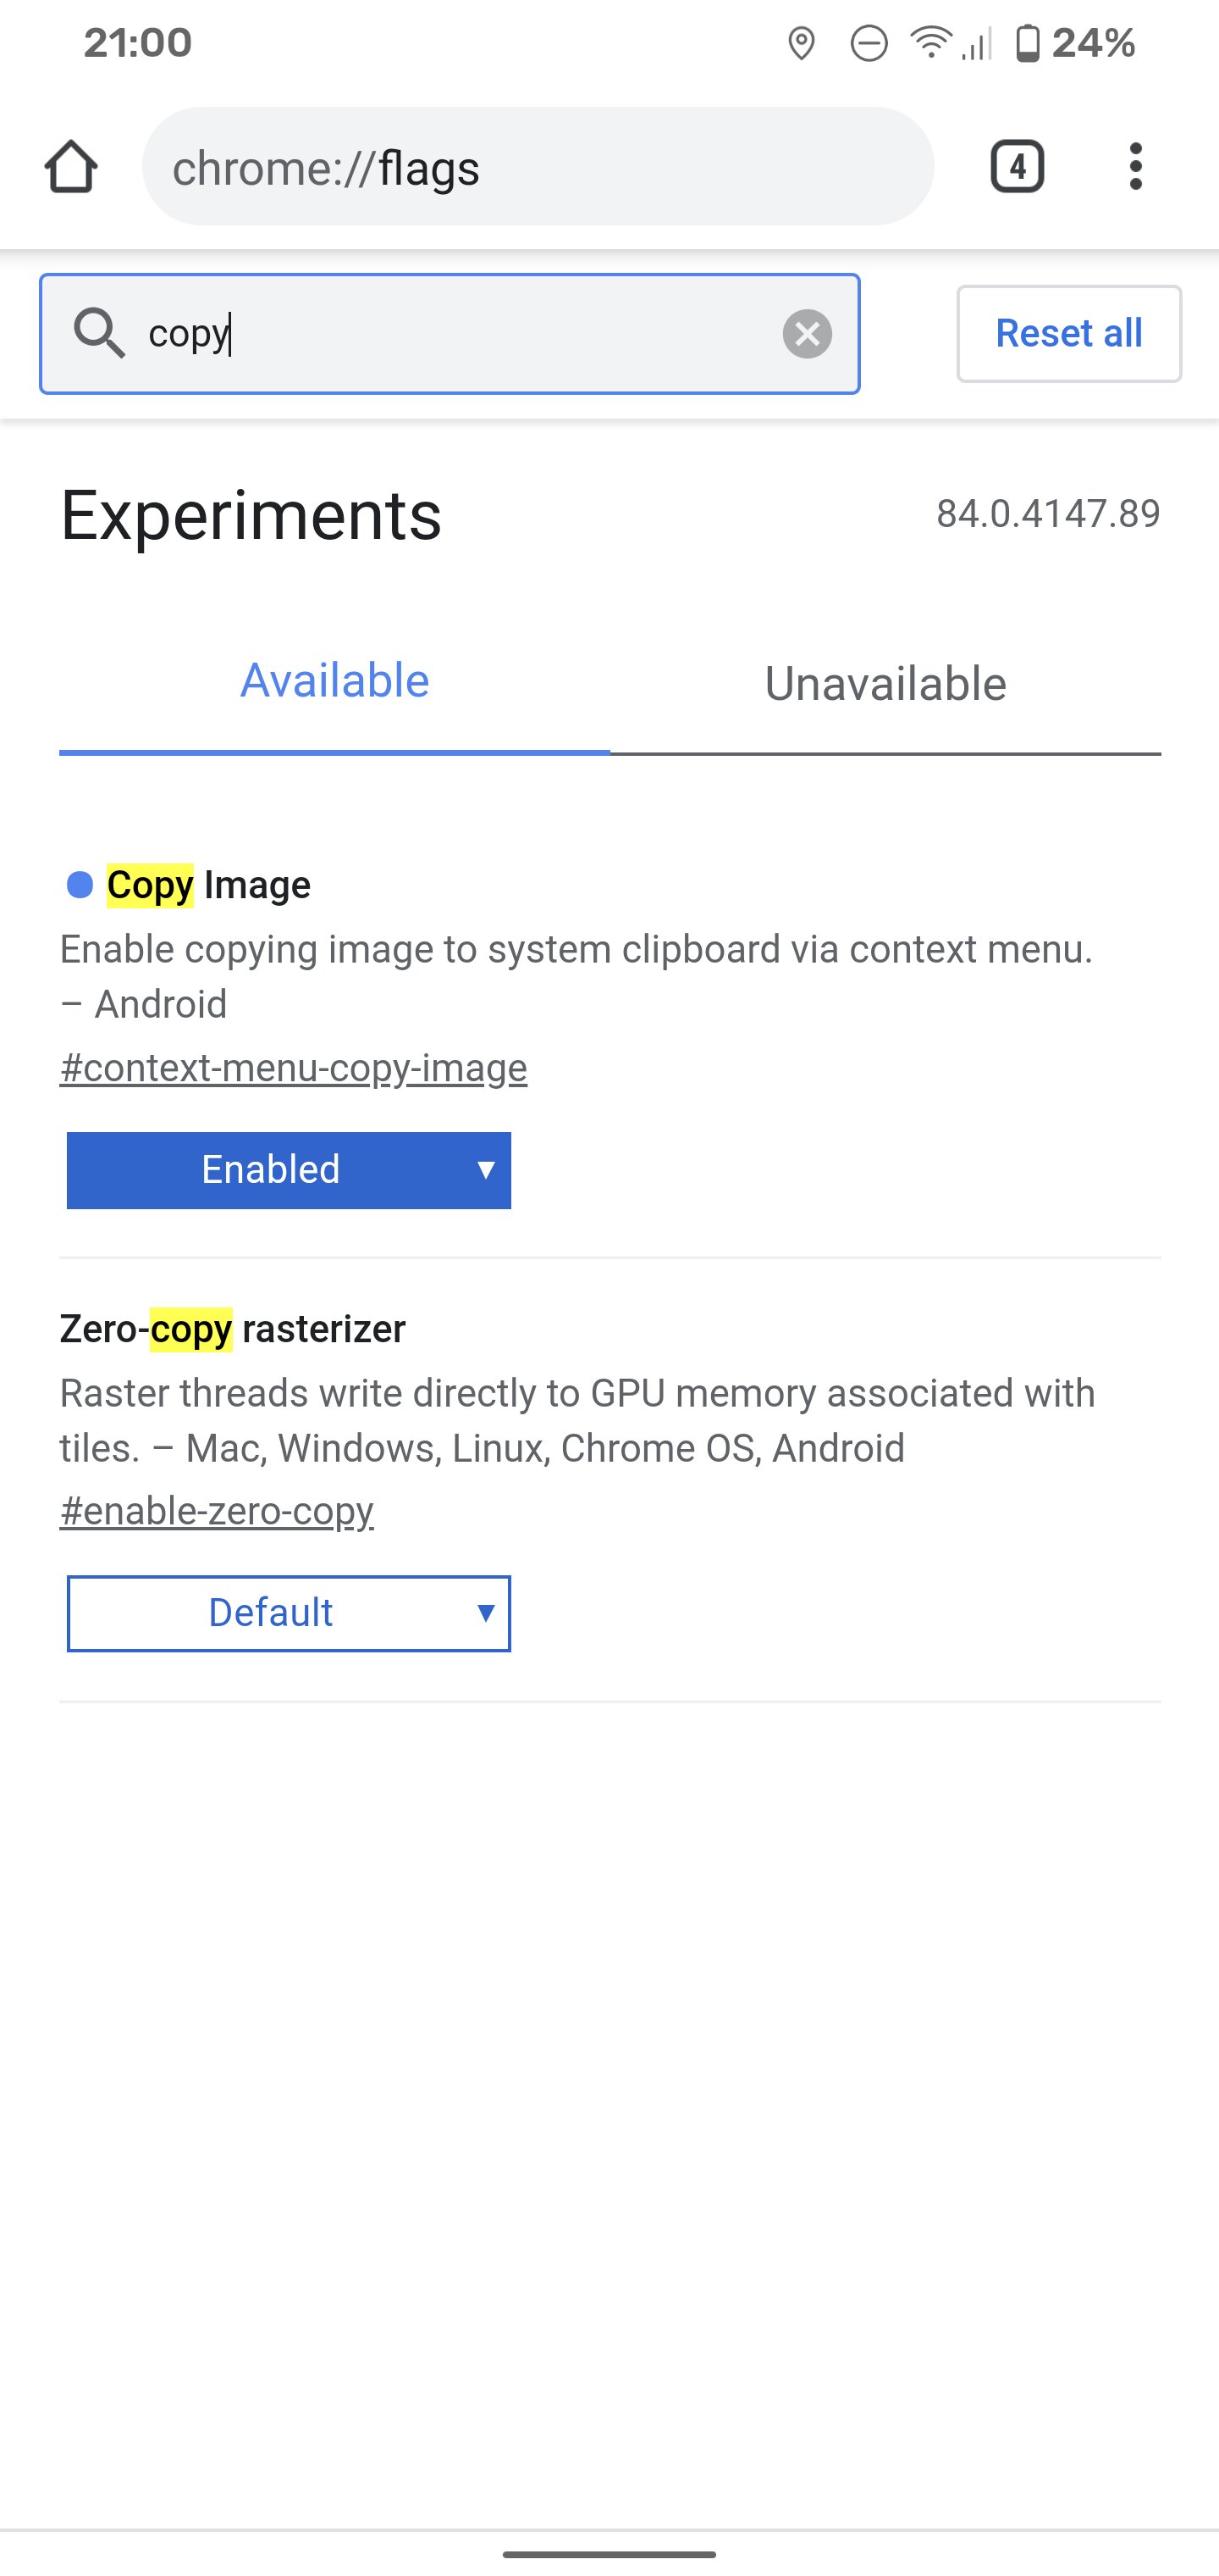
Task: Tap the do-not-disturb status icon
Action: 869,43
